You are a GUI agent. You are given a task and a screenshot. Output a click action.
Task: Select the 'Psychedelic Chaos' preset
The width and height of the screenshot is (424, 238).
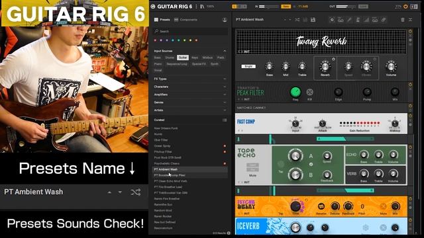point(166,163)
